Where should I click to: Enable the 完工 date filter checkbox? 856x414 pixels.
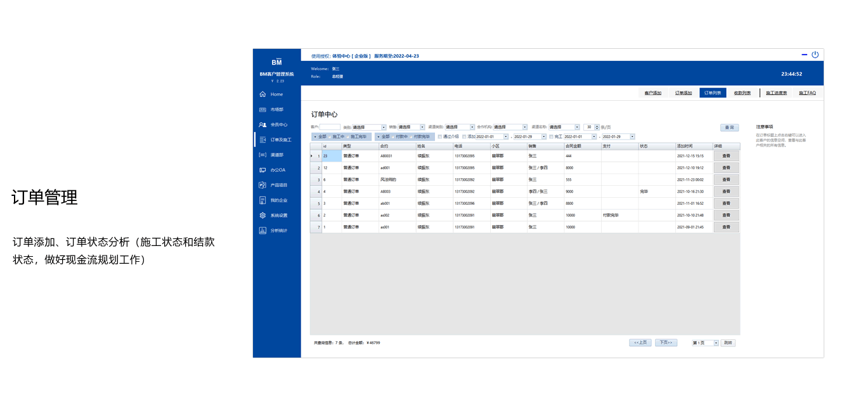click(x=551, y=136)
